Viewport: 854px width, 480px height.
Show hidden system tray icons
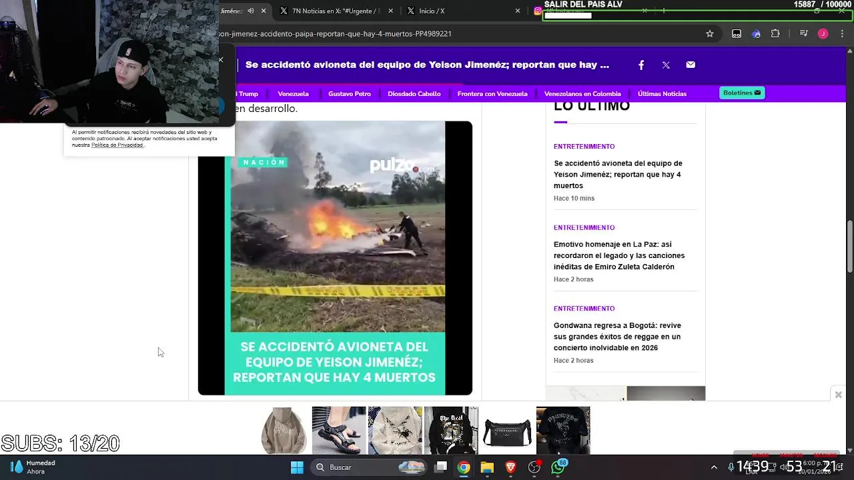tap(714, 467)
